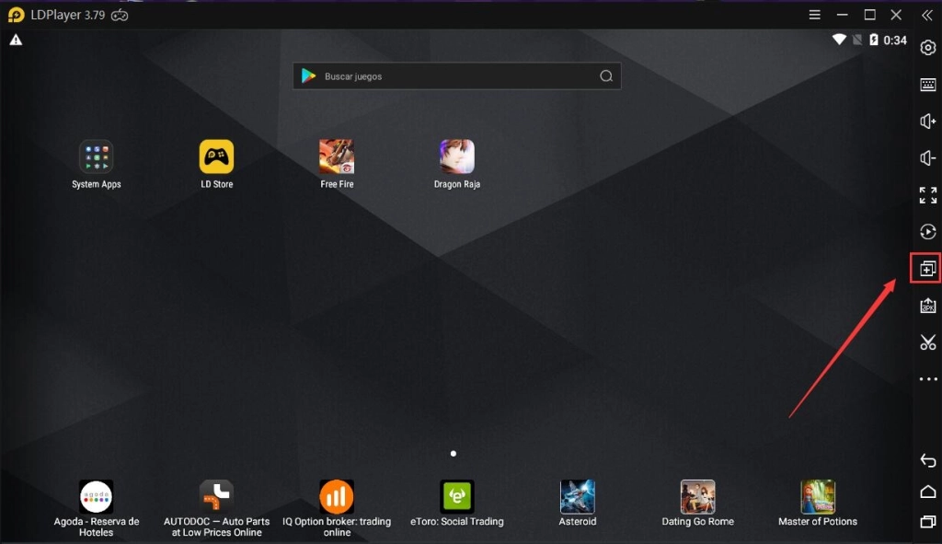Image resolution: width=942 pixels, height=544 pixels.
Task: Maximize the LDPlayer window
Action: (869, 15)
